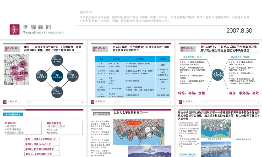Image resolution: width=262 pixels, height=157 pixels.
Task: Click the 案例1 Beijing slide title
Action: (52, 49)
